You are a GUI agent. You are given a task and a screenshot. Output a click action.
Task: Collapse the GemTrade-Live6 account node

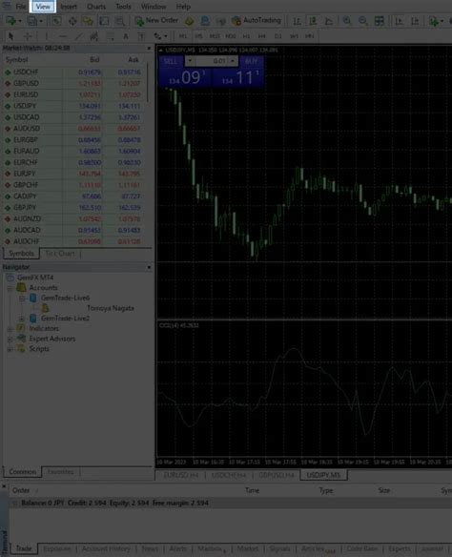pos(22,299)
